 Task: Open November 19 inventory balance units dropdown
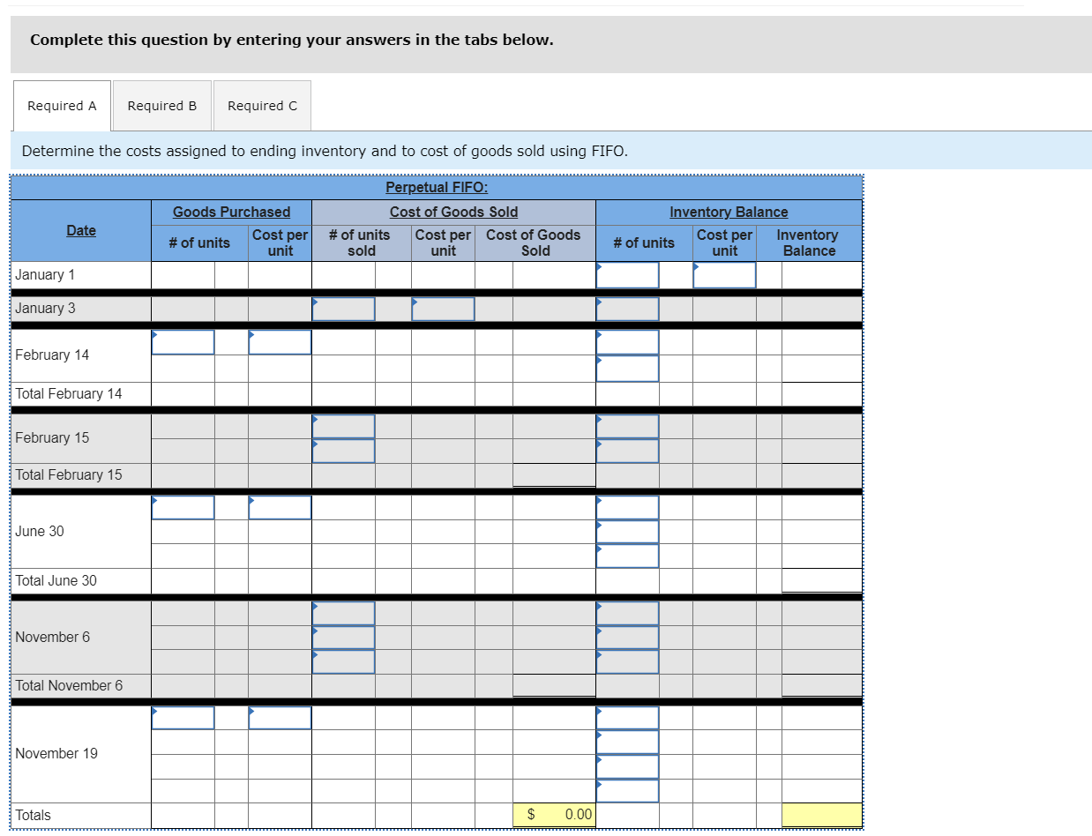tap(627, 718)
